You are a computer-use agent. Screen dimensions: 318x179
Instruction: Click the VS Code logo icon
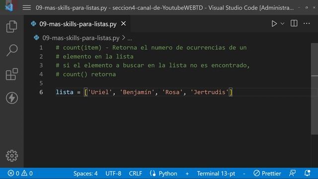9,7
